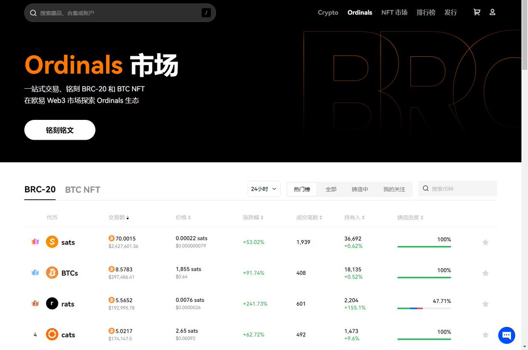The height and width of the screenshot is (350, 528).
Task: Open the 24小时 time range dropdown
Action: (x=264, y=189)
